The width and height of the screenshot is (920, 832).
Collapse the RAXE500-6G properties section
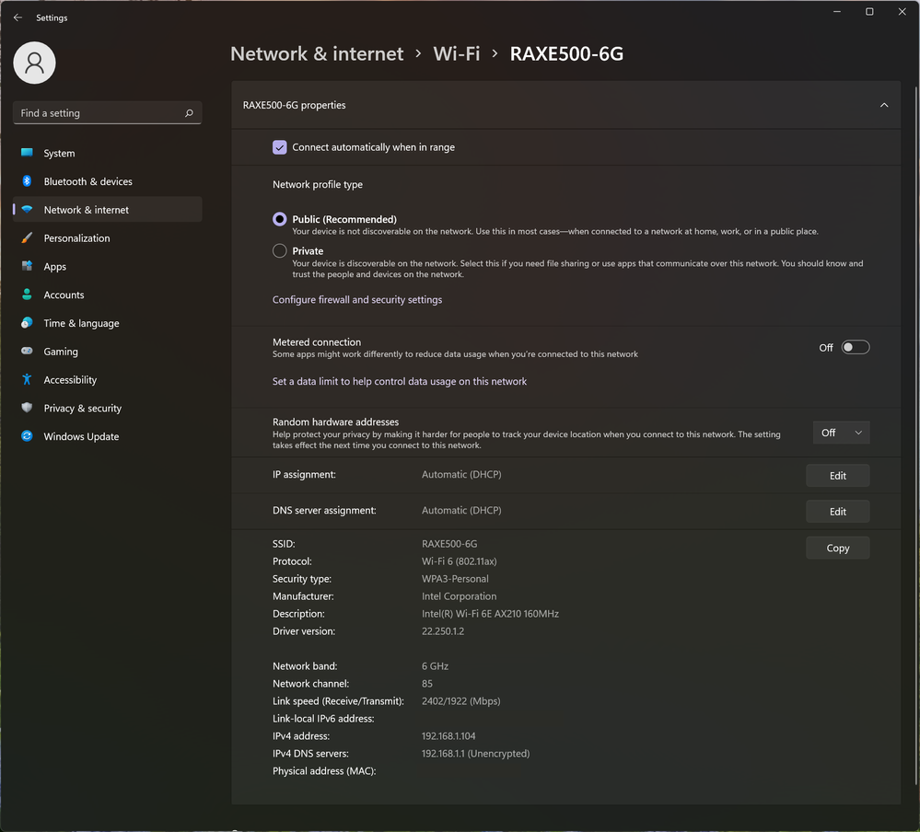pyautogui.click(x=883, y=106)
